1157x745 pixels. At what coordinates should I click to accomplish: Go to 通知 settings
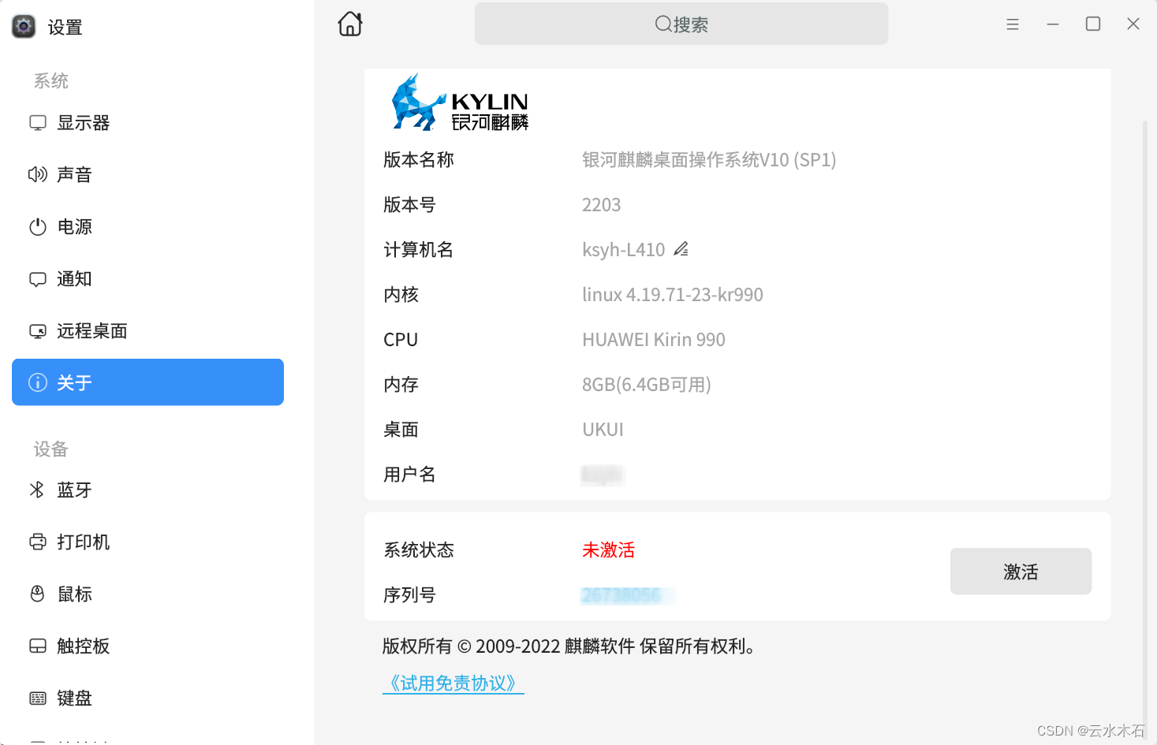point(147,279)
